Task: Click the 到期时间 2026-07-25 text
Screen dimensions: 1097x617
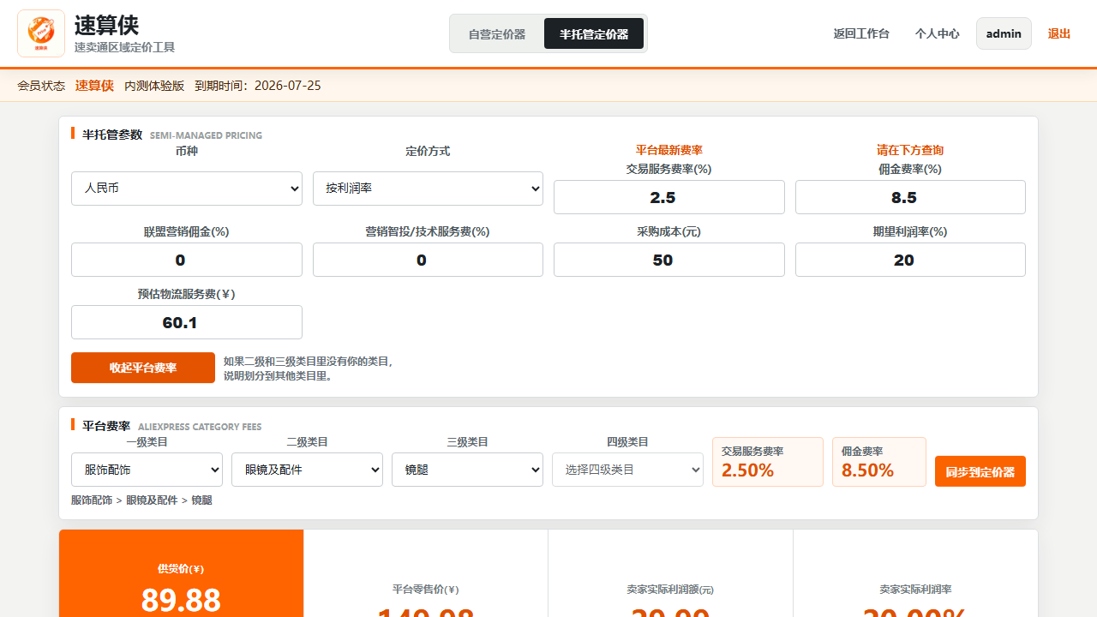Action: click(258, 86)
